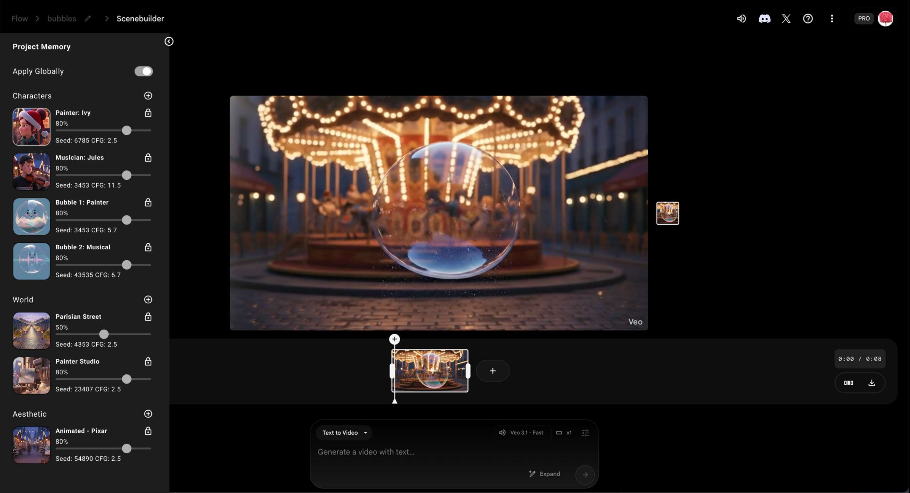Image resolution: width=910 pixels, height=493 pixels.
Task: Collapse the Project Memory panel
Action: tap(169, 42)
